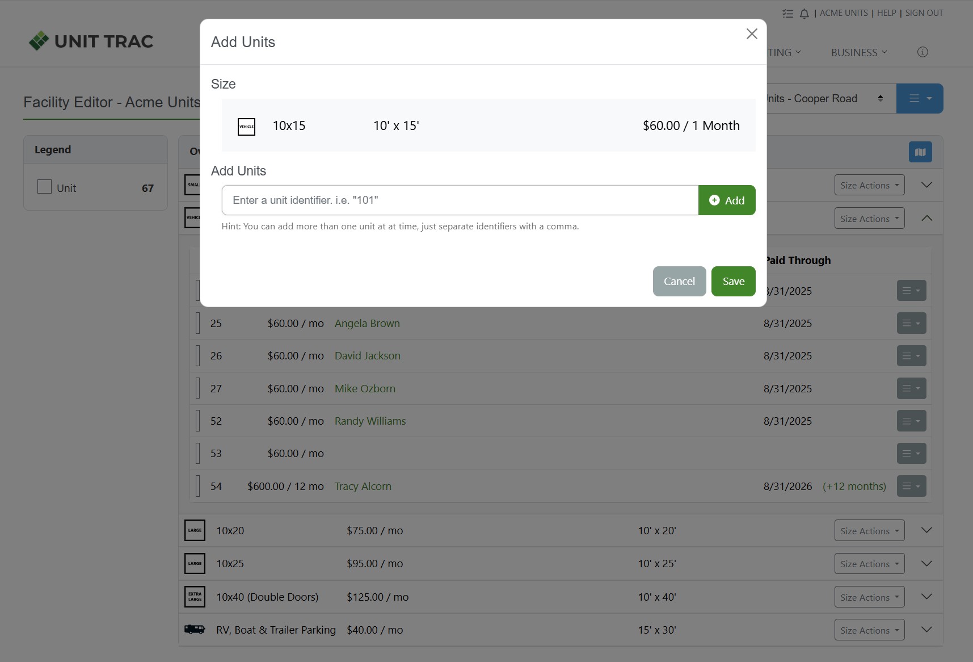
Task: Open tenant Angela Brown's link
Action: point(367,324)
